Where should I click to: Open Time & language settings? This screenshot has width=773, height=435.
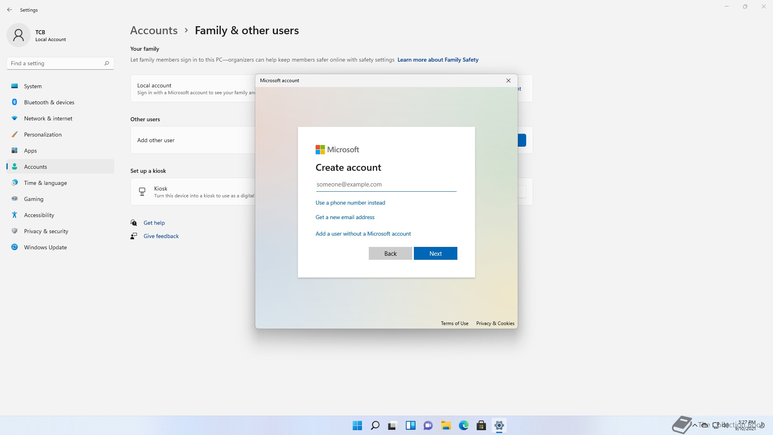[60, 183]
